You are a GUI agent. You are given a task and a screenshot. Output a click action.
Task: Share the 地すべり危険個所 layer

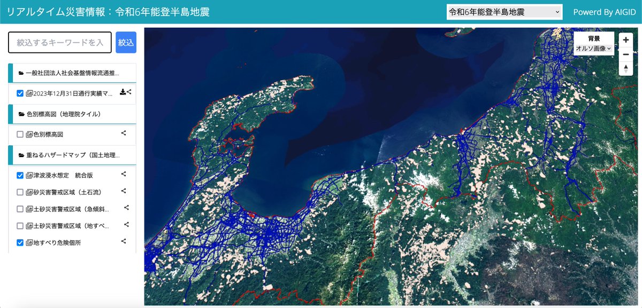124,242
